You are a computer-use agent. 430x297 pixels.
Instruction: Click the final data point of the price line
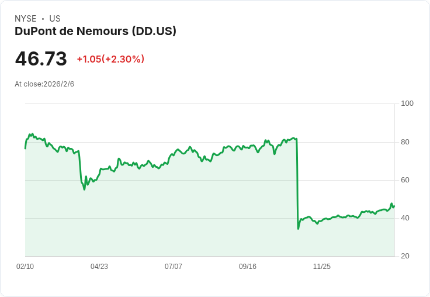click(x=394, y=206)
